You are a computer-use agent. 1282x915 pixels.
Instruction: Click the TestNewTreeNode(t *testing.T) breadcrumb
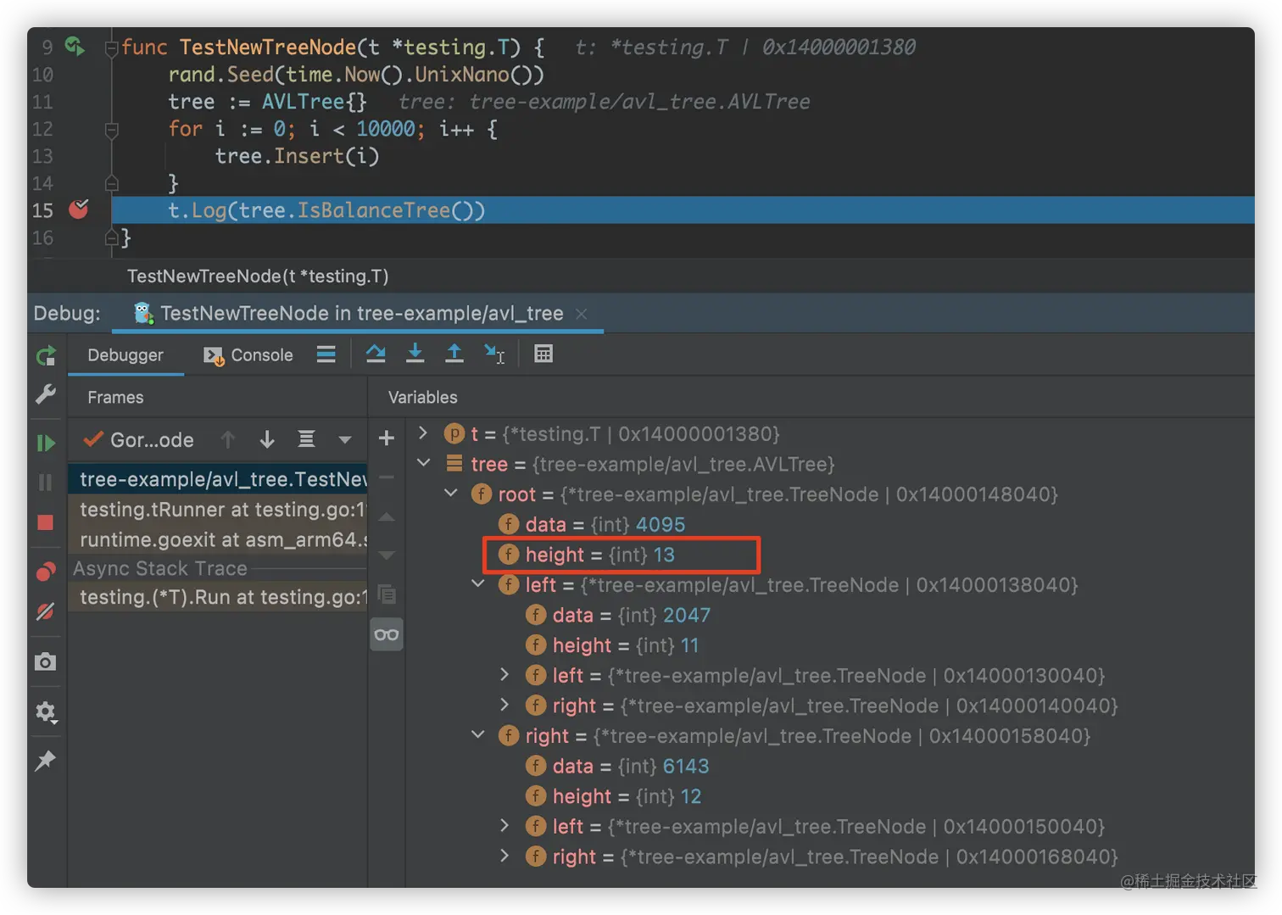click(x=258, y=276)
